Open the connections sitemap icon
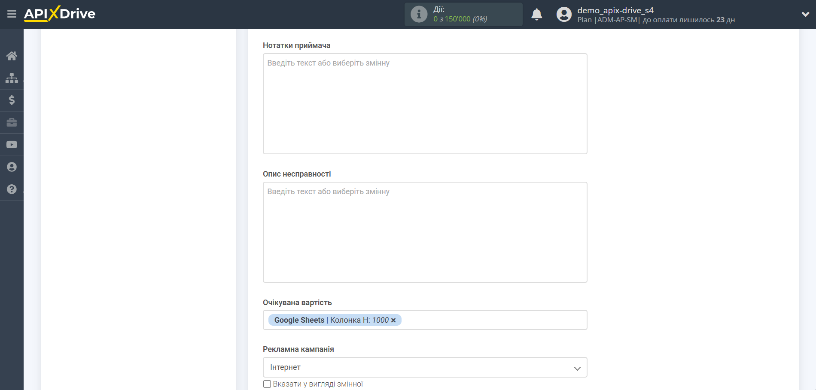Viewport: 816px width, 390px height. point(12,78)
